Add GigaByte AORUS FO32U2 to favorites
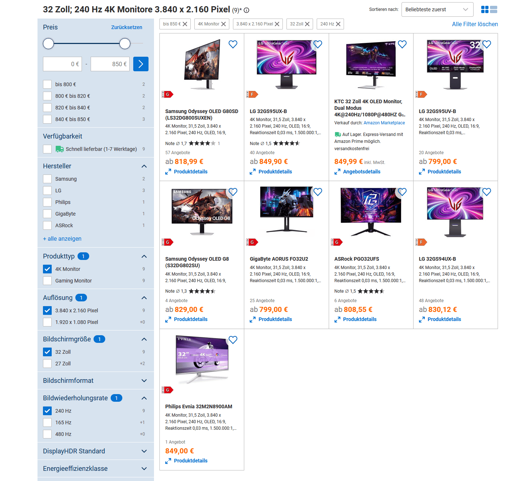 pyautogui.click(x=318, y=192)
